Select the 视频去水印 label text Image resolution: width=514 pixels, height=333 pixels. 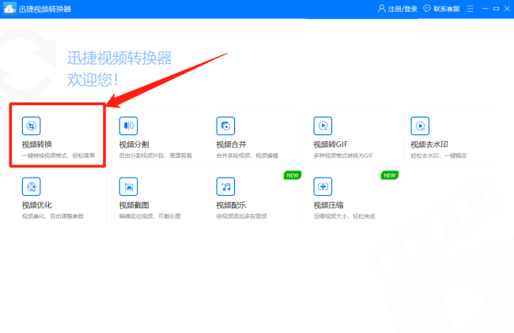(x=429, y=144)
